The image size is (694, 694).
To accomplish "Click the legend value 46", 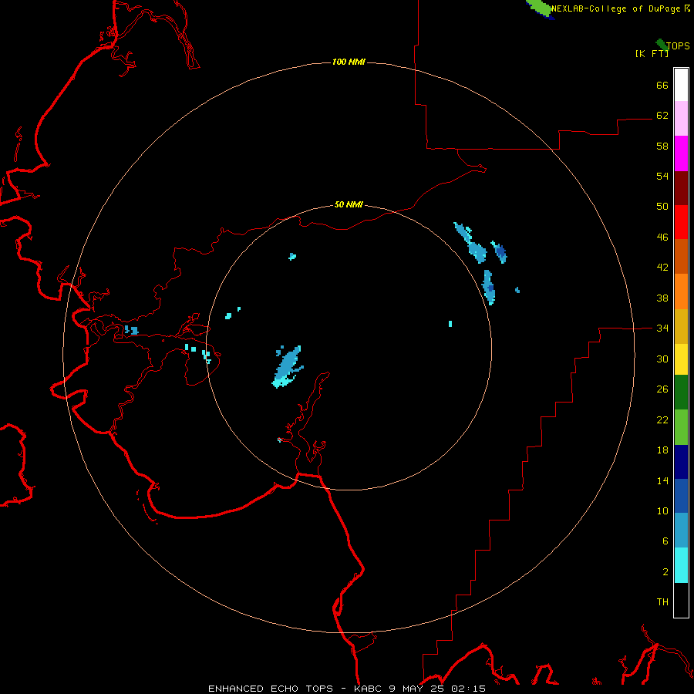I will [662, 237].
